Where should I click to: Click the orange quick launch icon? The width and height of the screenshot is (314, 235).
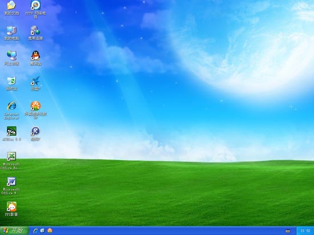pos(50,230)
